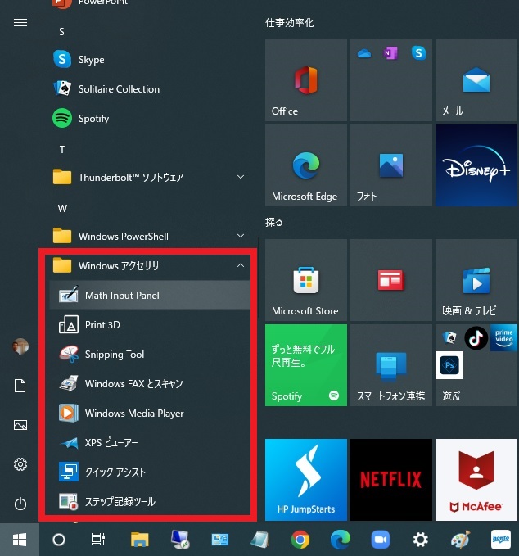Open Windows Media Player
This screenshot has width=519, height=556.
click(133, 414)
